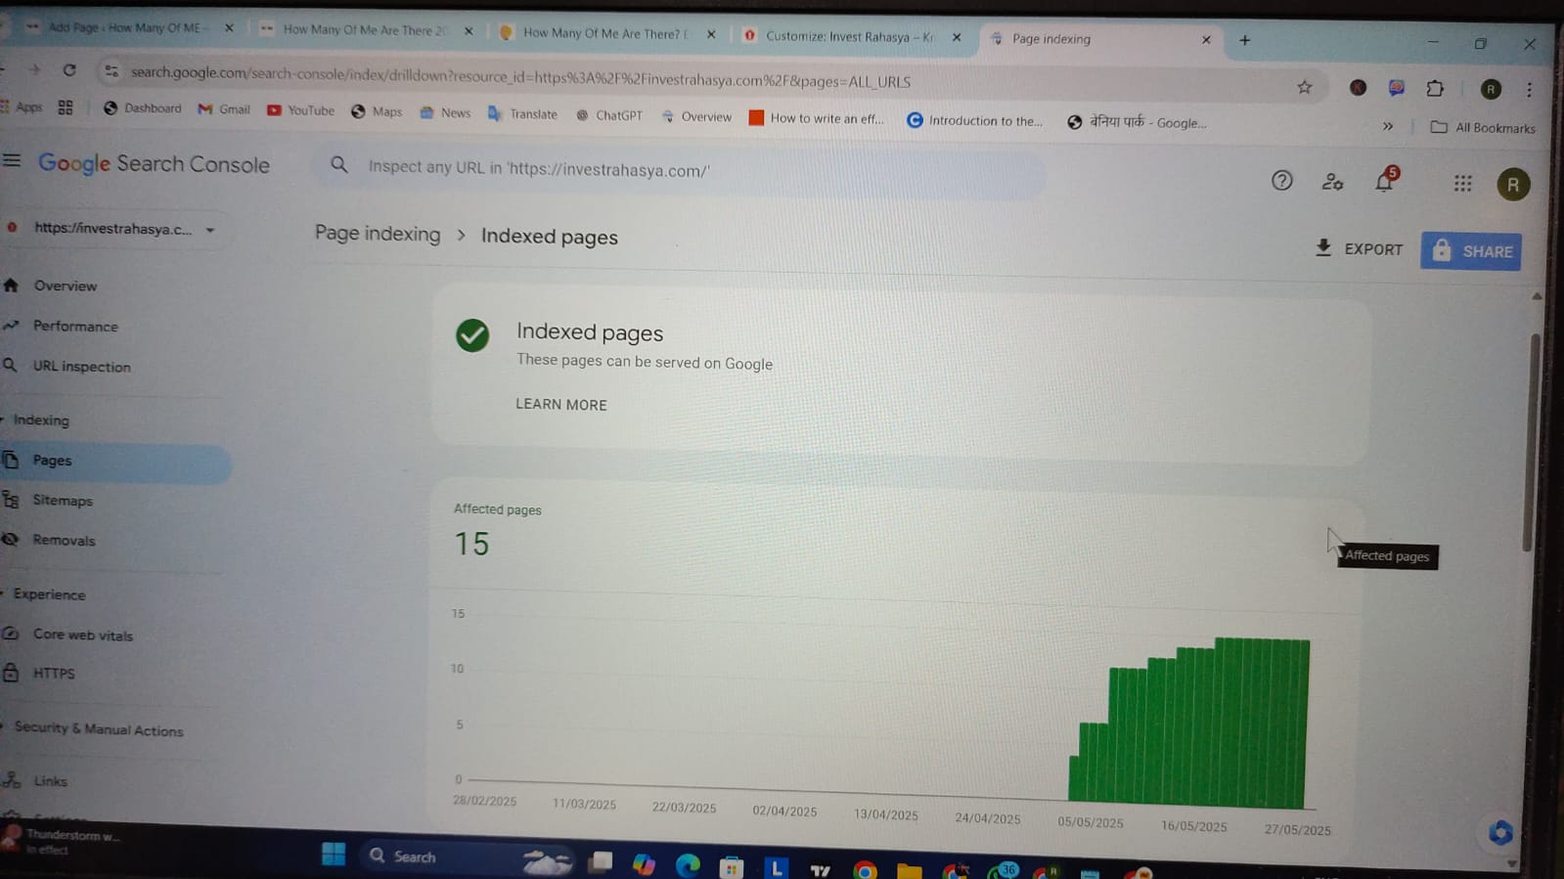Open Task View from the taskbar
The image size is (1564, 879).
pos(600,862)
